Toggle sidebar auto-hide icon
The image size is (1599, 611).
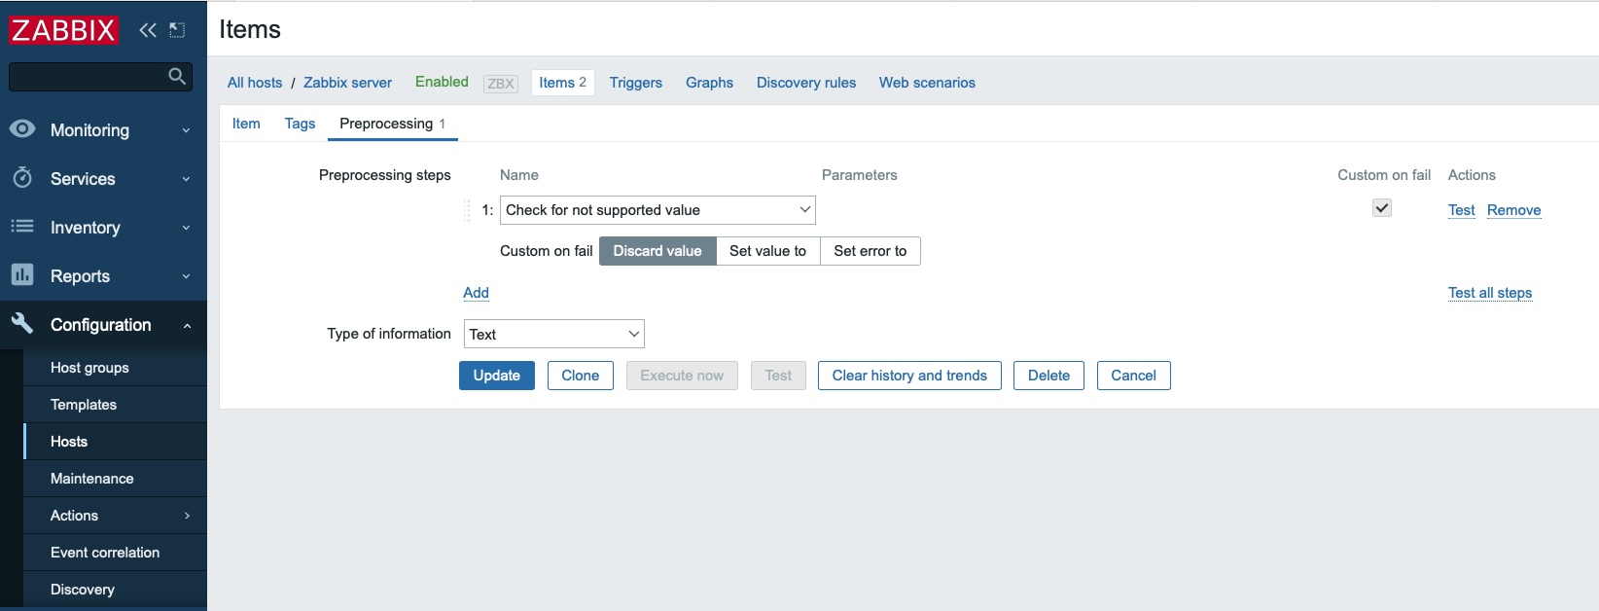pos(177,30)
